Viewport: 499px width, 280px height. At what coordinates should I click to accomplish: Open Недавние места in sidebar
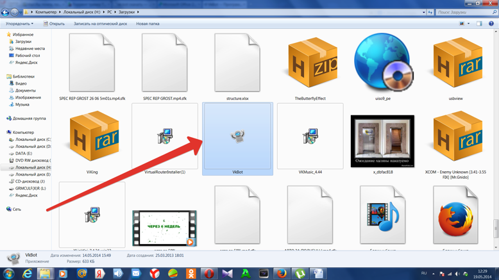pos(30,48)
